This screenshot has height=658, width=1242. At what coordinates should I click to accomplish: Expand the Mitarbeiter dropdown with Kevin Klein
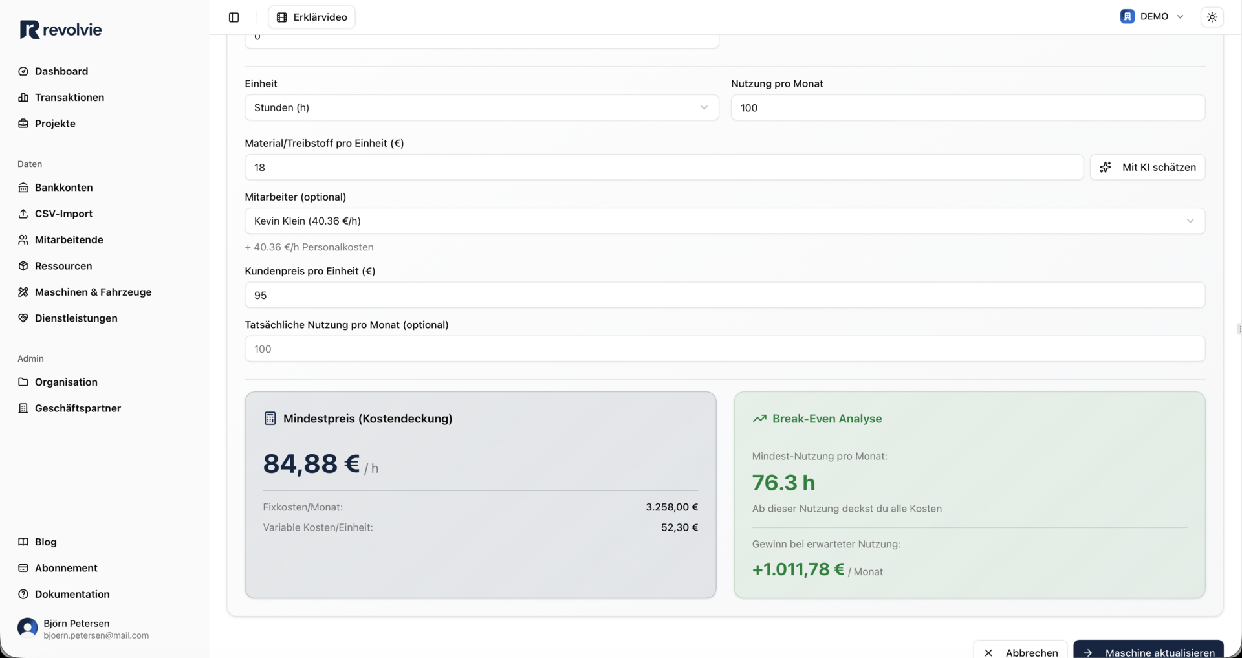[724, 221]
